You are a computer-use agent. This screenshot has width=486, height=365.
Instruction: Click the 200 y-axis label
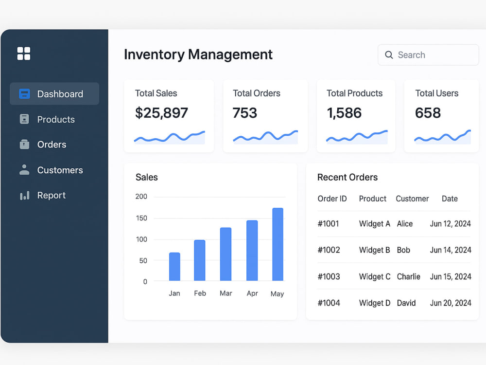point(141,197)
